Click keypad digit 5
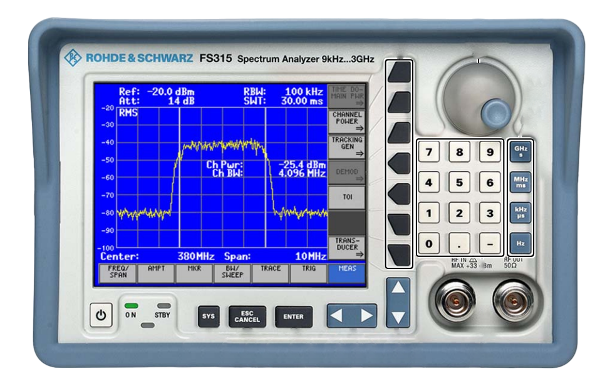600x386 pixels. [459, 183]
